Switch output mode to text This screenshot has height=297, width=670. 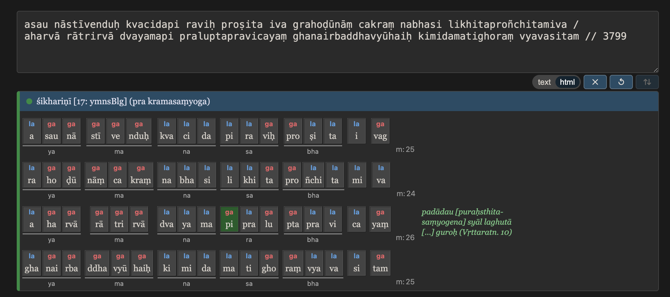[x=544, y=82]
